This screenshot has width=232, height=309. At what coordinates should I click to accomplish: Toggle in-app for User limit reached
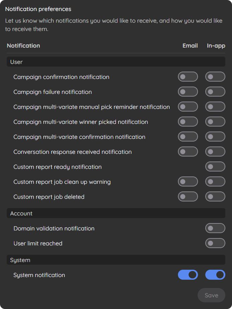pyautogui.click(x=215, y=243)
